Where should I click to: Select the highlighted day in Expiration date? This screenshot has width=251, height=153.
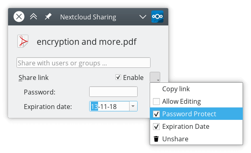(94, 107)
